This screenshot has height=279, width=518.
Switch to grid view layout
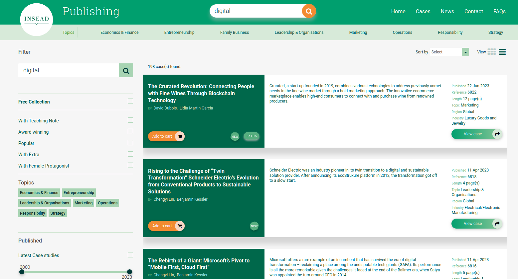[491, 52]
